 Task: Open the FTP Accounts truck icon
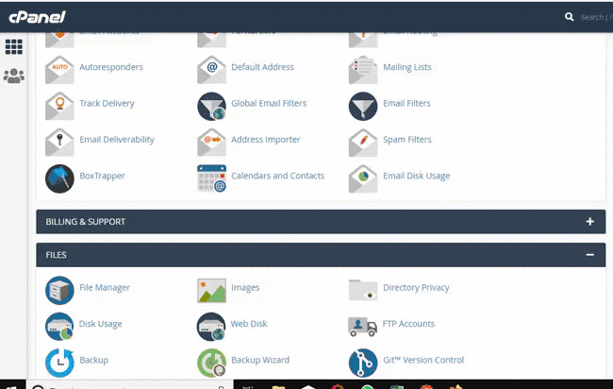click(x=362, y=327)
